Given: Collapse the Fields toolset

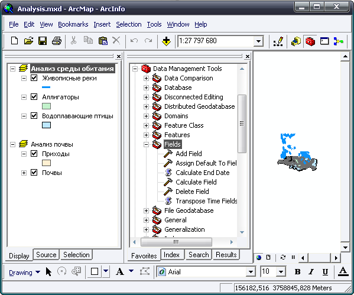Looking at the screenshot, I should 146,145.
